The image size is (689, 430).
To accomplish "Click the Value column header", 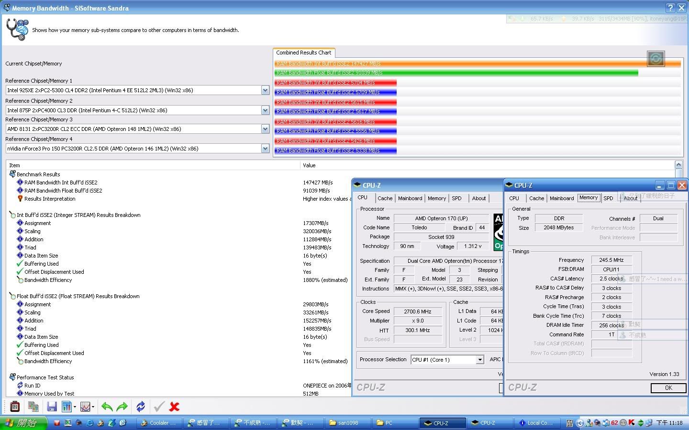I will pos(487,165).
